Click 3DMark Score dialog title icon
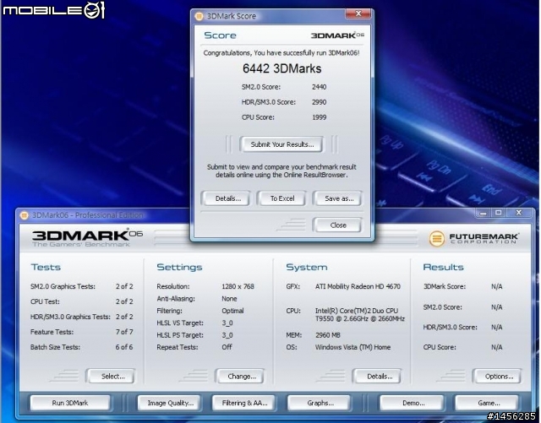 coord(199,16)
